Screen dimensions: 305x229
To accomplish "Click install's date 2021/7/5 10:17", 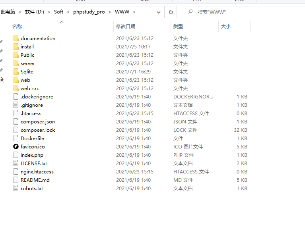I will (x=133, y=46).
